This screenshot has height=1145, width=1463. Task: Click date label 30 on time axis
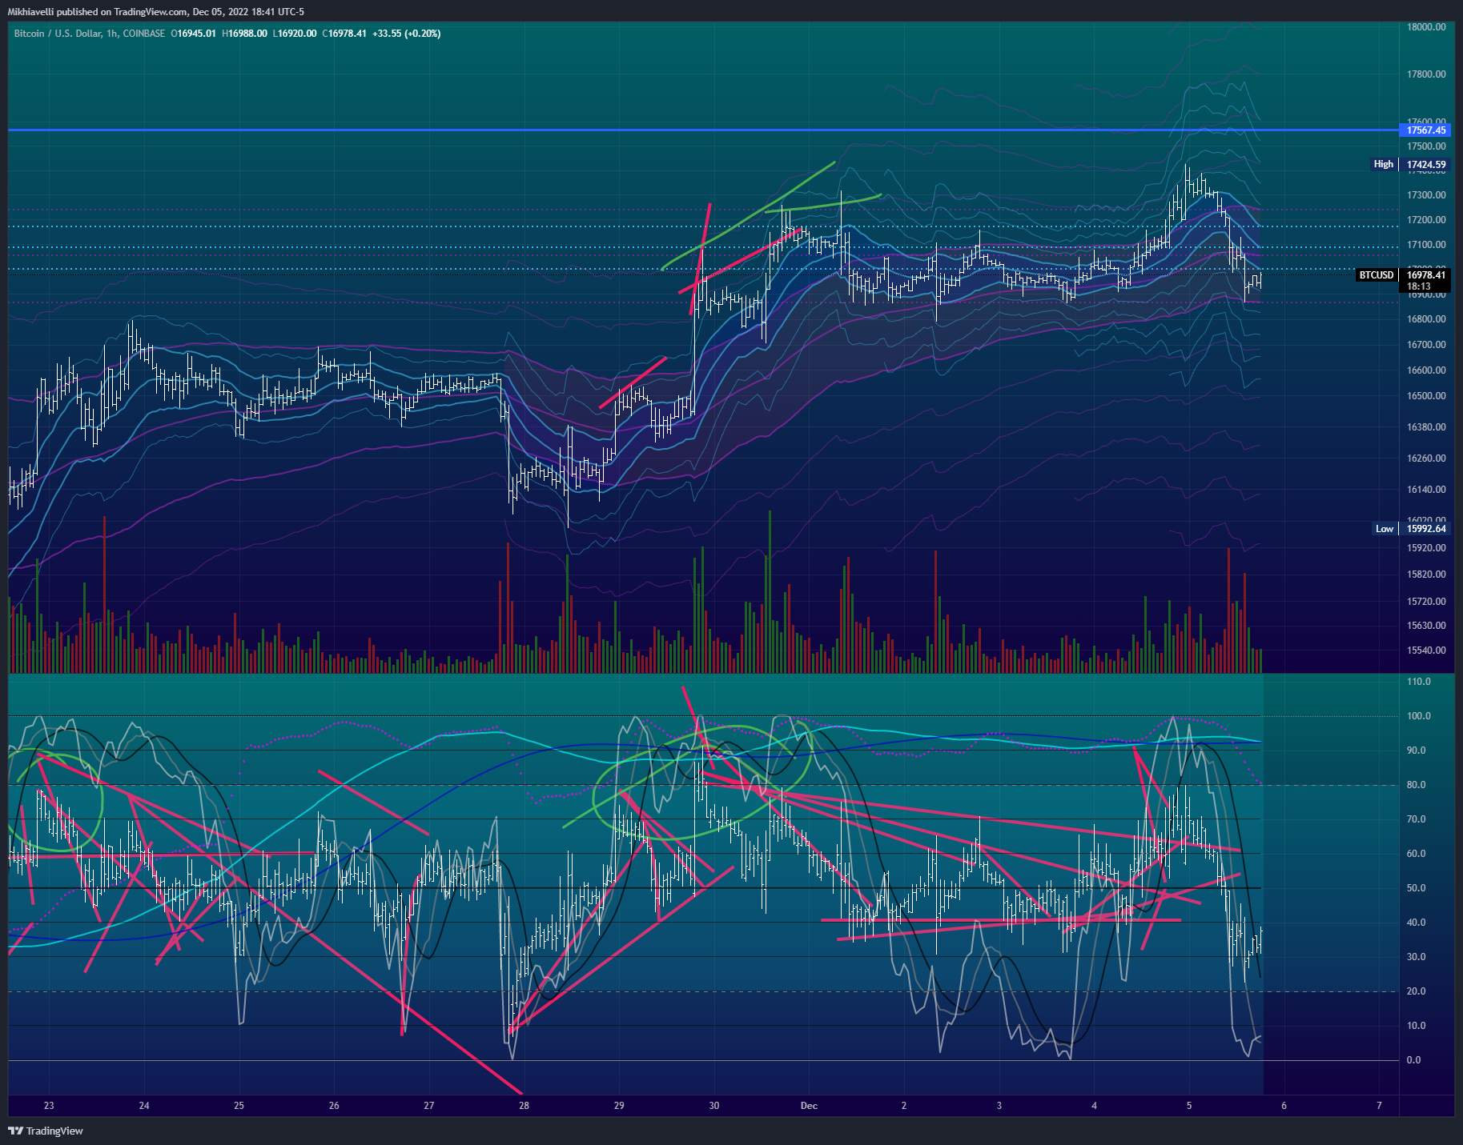point(714,1106)
